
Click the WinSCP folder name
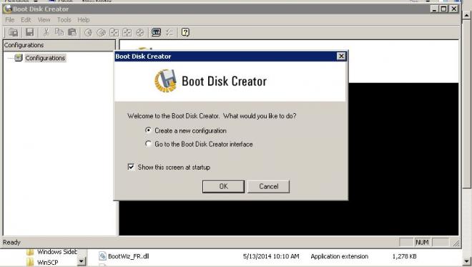[x=48, y=263]
